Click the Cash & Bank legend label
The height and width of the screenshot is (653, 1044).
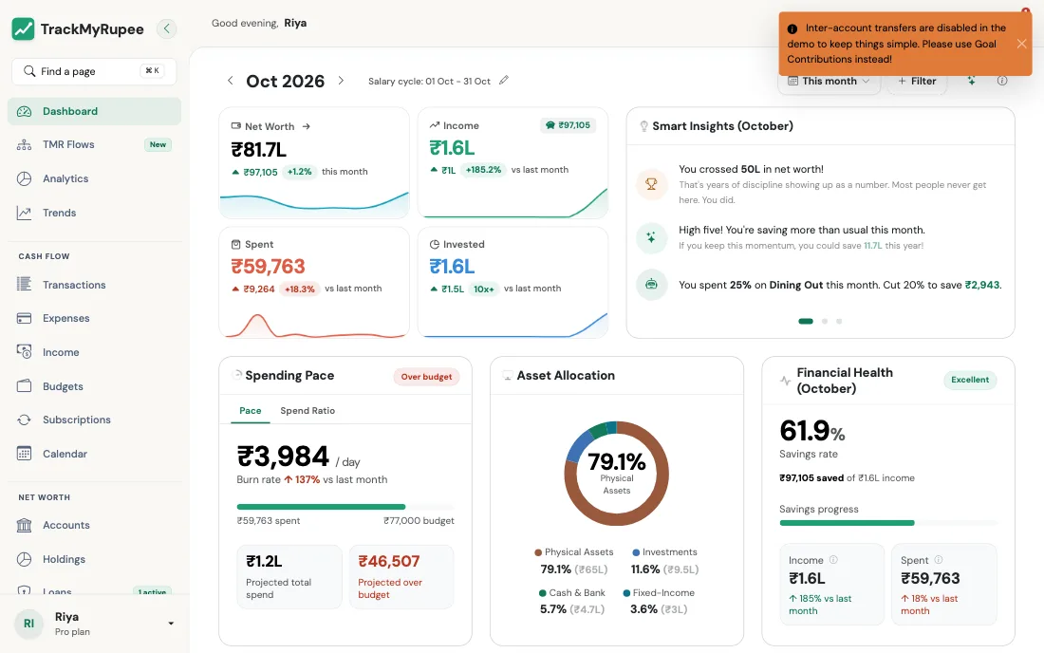pos(577,593)
